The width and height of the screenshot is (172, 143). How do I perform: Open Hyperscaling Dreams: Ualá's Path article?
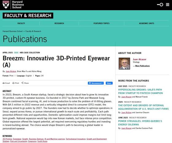pos(140,91)
